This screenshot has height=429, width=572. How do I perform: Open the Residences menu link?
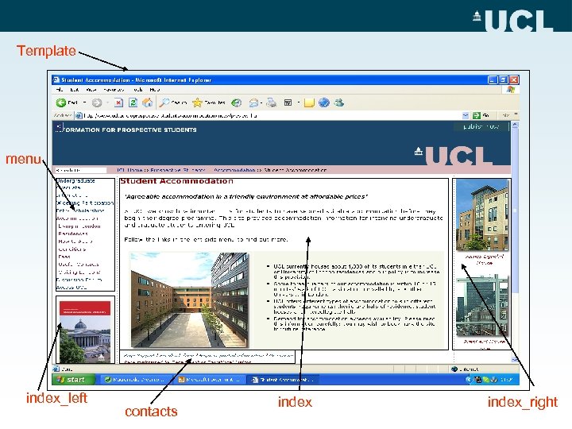tap(73, 234)
